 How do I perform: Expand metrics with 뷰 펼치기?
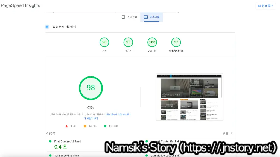click(x=227, y=134)
